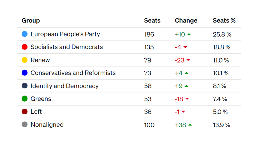
Task: Click the Change column header
Action: point(186,21)
